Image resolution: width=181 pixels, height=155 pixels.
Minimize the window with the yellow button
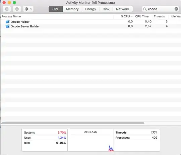[9, 3]
